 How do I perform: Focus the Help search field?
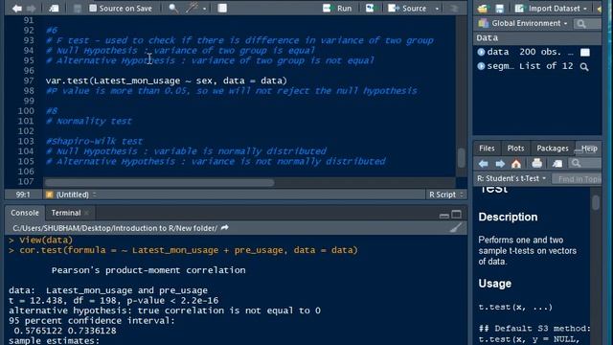click(585, 163)
